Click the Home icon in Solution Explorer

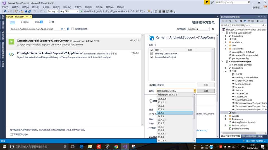coord(230,21)
